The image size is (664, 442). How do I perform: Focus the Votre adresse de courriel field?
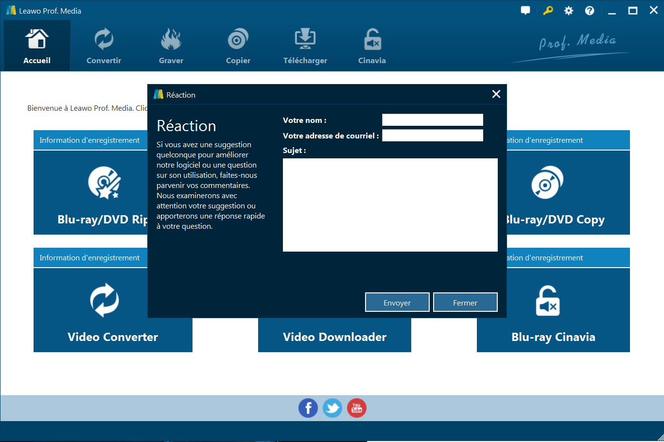pos(432,136)
